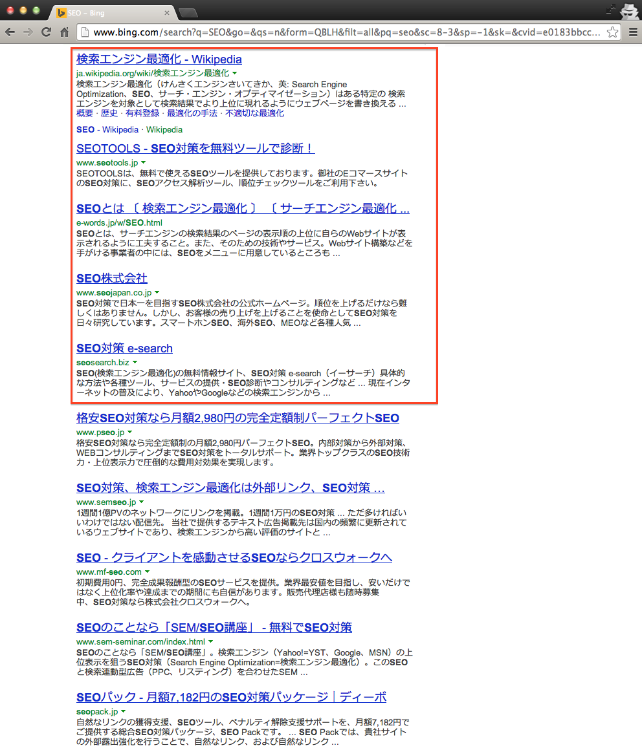Click the green Wikipedia link after SEO - Wikipedia

[164, 129]
